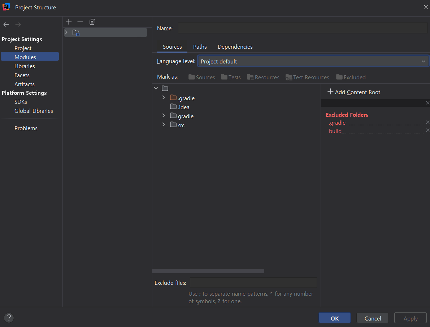Image resolution: width=430 pixels, height=327 pixels.
Task: Expand the module in the module list
Action: point(66,33)
